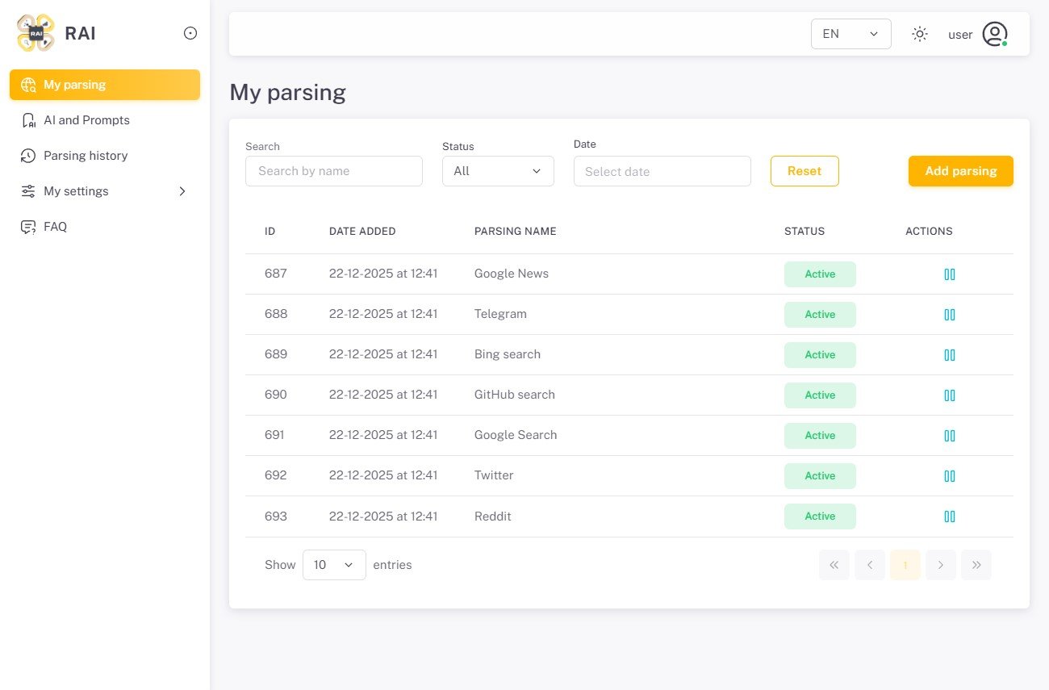Open the Status filter dropdown
This screenshot has width=1049, height=690.
(497, 171)
